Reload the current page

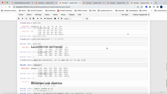[9, 7]
